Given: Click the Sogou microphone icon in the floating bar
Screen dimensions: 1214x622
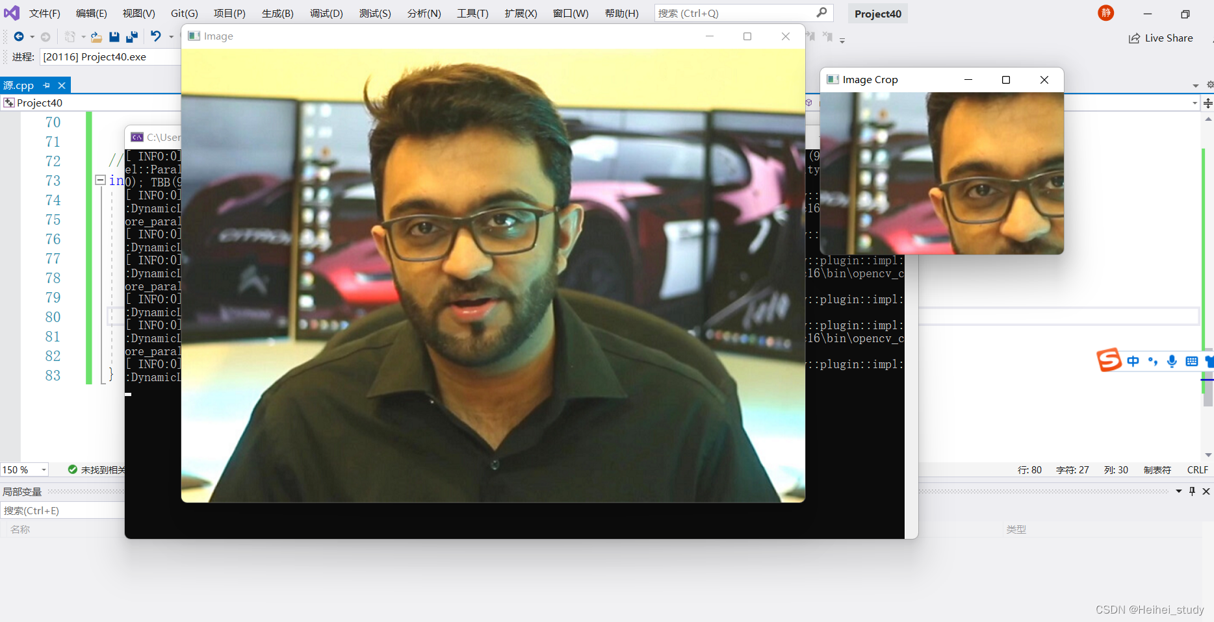Looking at the screenshot, I should [1172, 361].
